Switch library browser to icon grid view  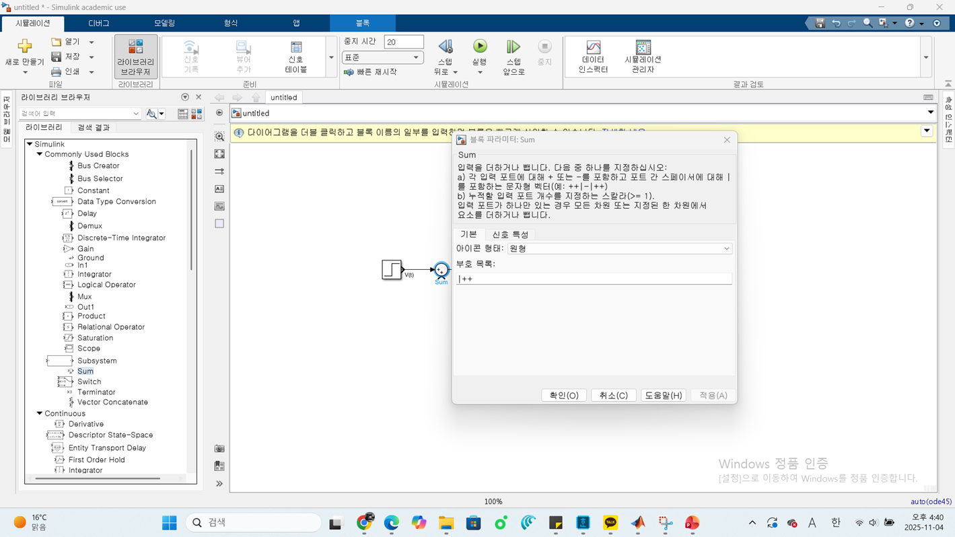click(197, 114)
